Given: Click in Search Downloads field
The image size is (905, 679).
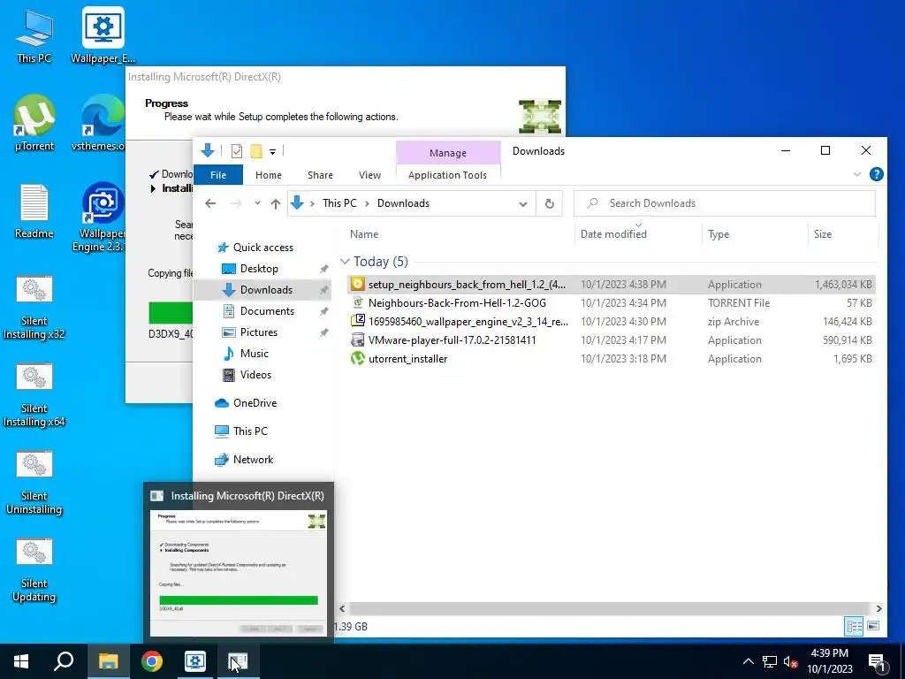Looking at the screenshot, I should (725, 203).
